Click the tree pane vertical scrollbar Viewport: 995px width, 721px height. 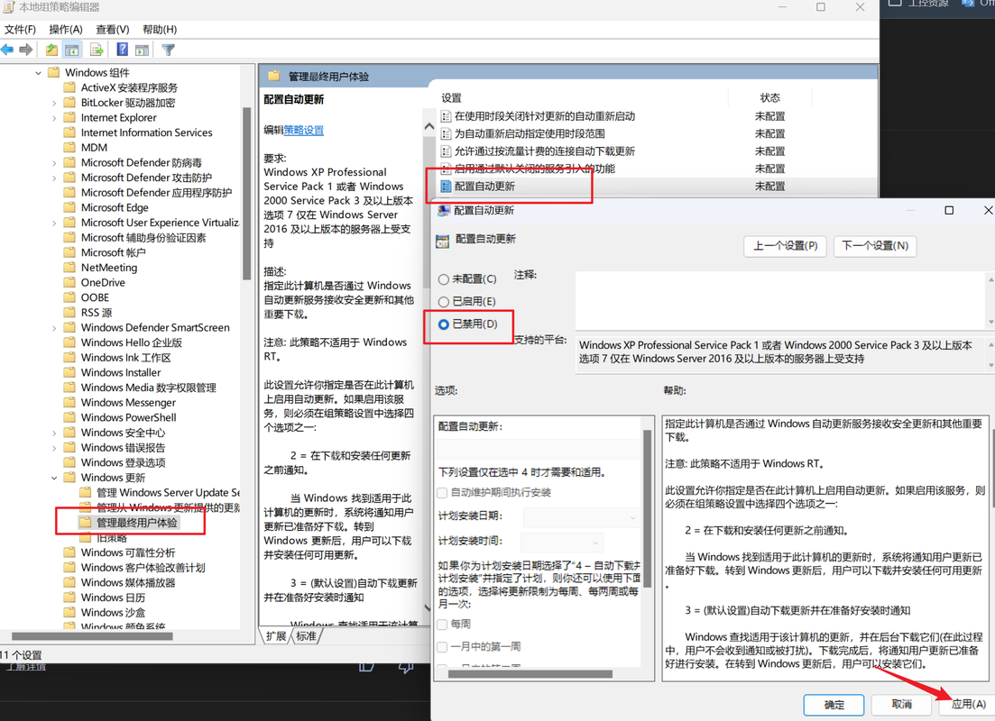tap(247, 194)
